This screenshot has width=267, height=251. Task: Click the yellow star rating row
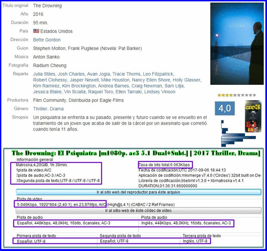pyautogui.click(x=237, y=95)
